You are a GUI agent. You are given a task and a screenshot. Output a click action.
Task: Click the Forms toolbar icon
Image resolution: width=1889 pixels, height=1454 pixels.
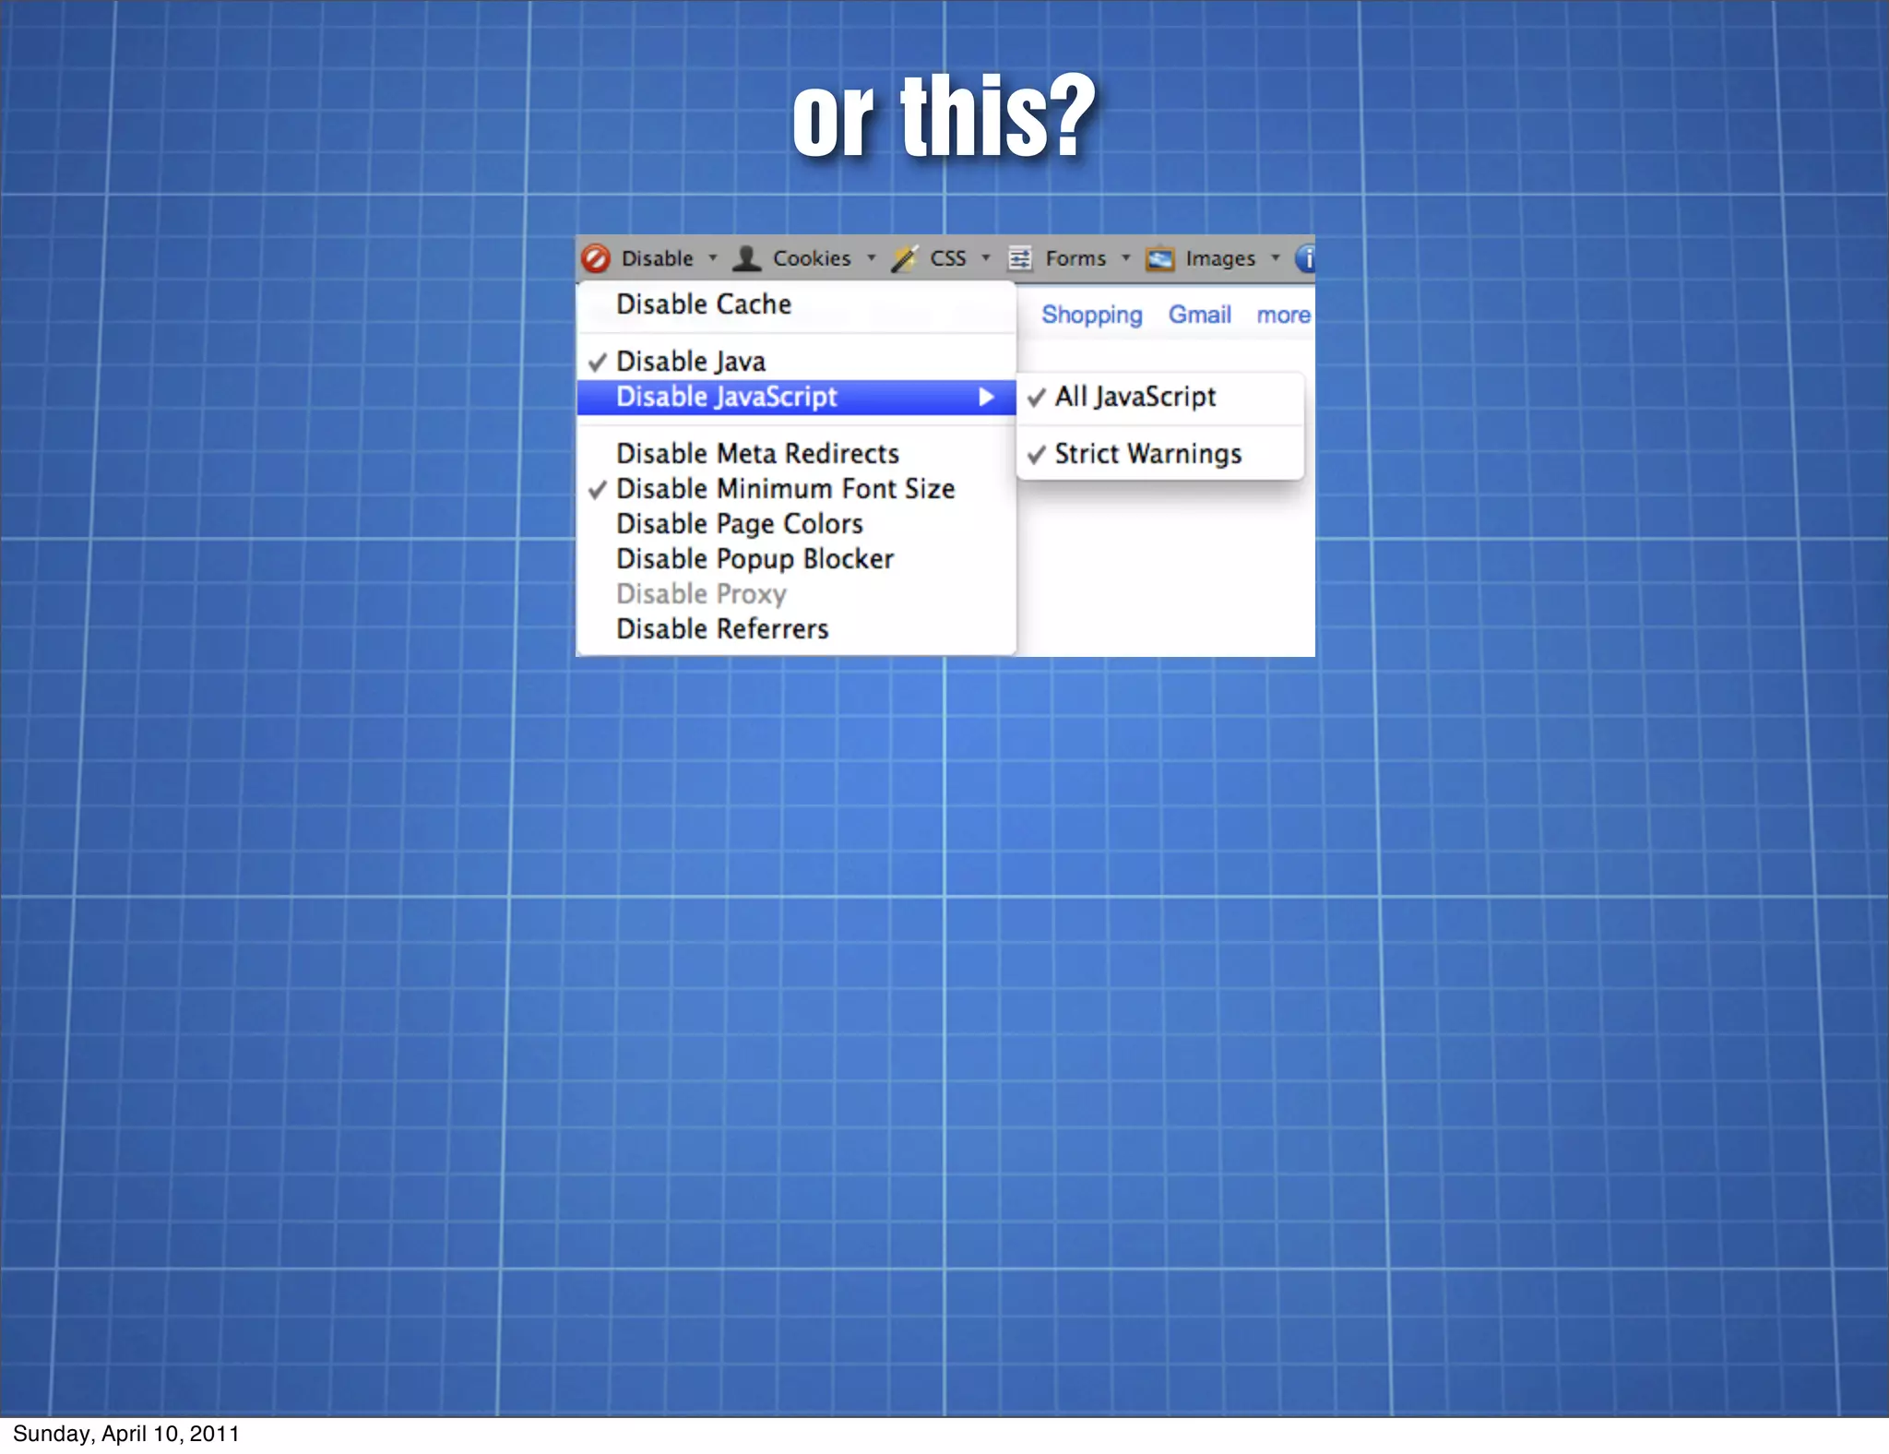coord(1020,258)
